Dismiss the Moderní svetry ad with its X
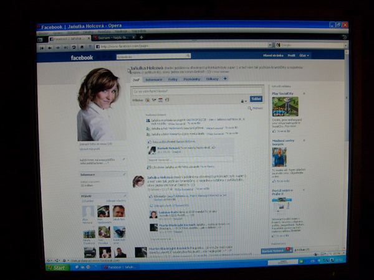Image resolution: width=374 pixels, height=280 pixels. tap(304, 141)
